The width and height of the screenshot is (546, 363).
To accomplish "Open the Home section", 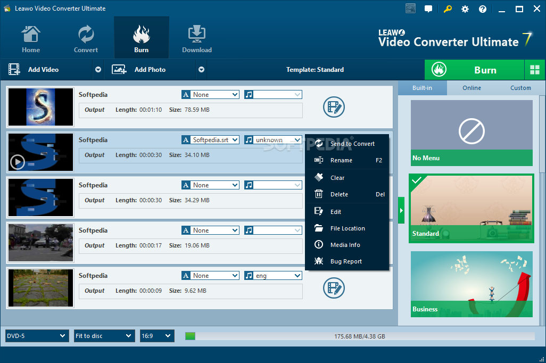I will tap(31, 39).
